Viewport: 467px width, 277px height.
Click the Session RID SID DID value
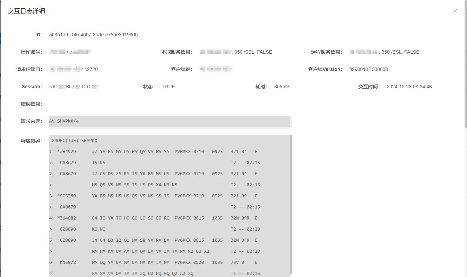tap(73, 87)
